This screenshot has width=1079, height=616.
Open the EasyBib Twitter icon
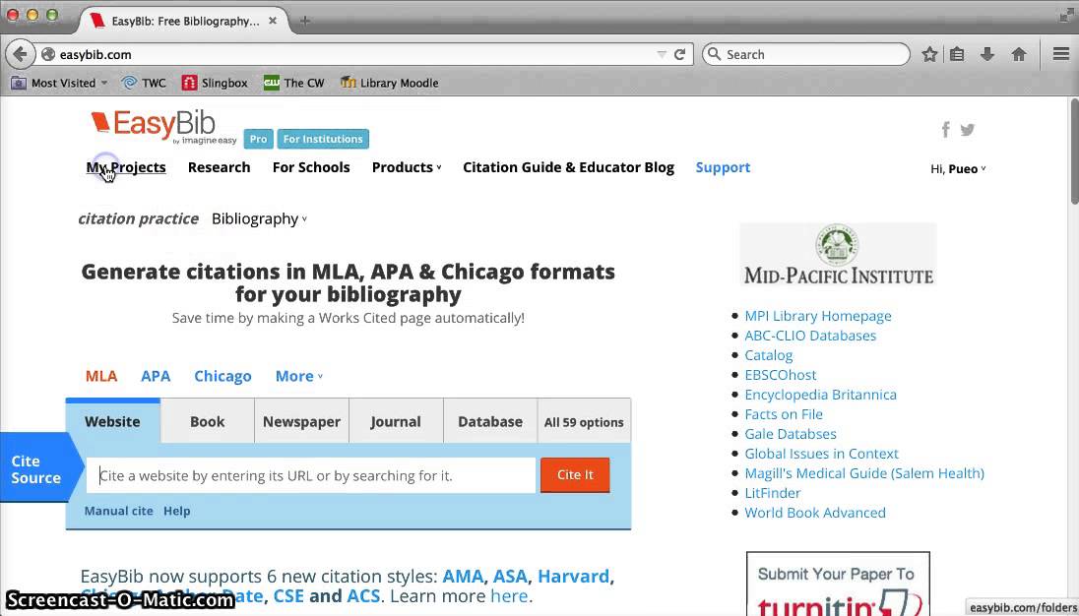[968, 129]
